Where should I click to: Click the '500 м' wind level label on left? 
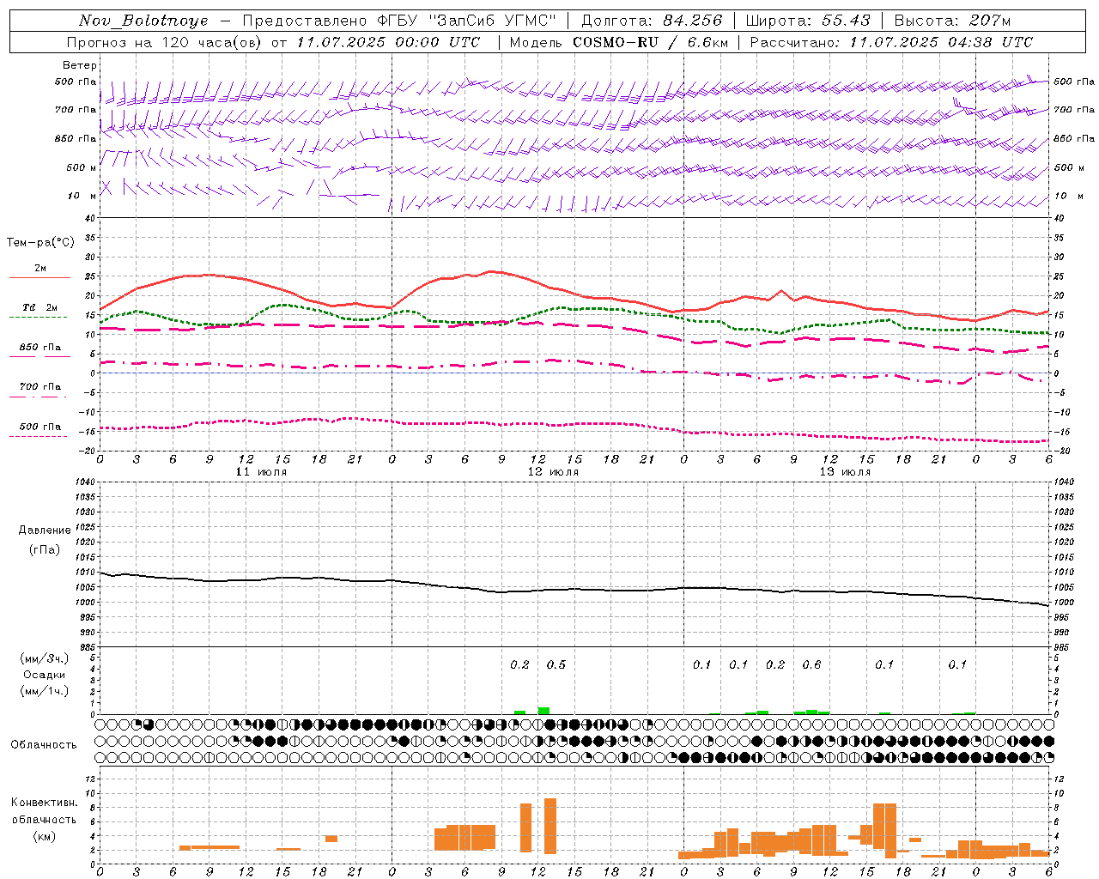pos(81,167)
